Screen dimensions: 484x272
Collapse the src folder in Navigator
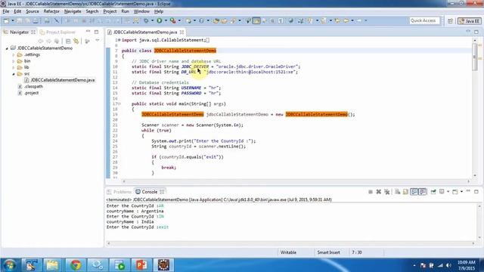(14, 74)
